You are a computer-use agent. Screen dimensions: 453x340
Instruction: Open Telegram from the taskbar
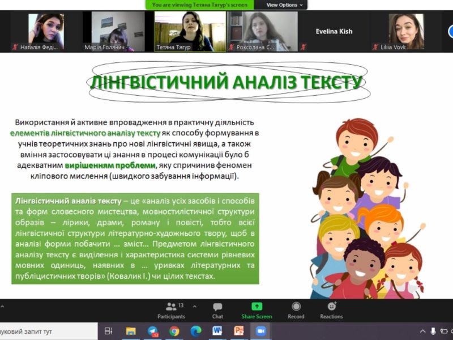[152, 331]
